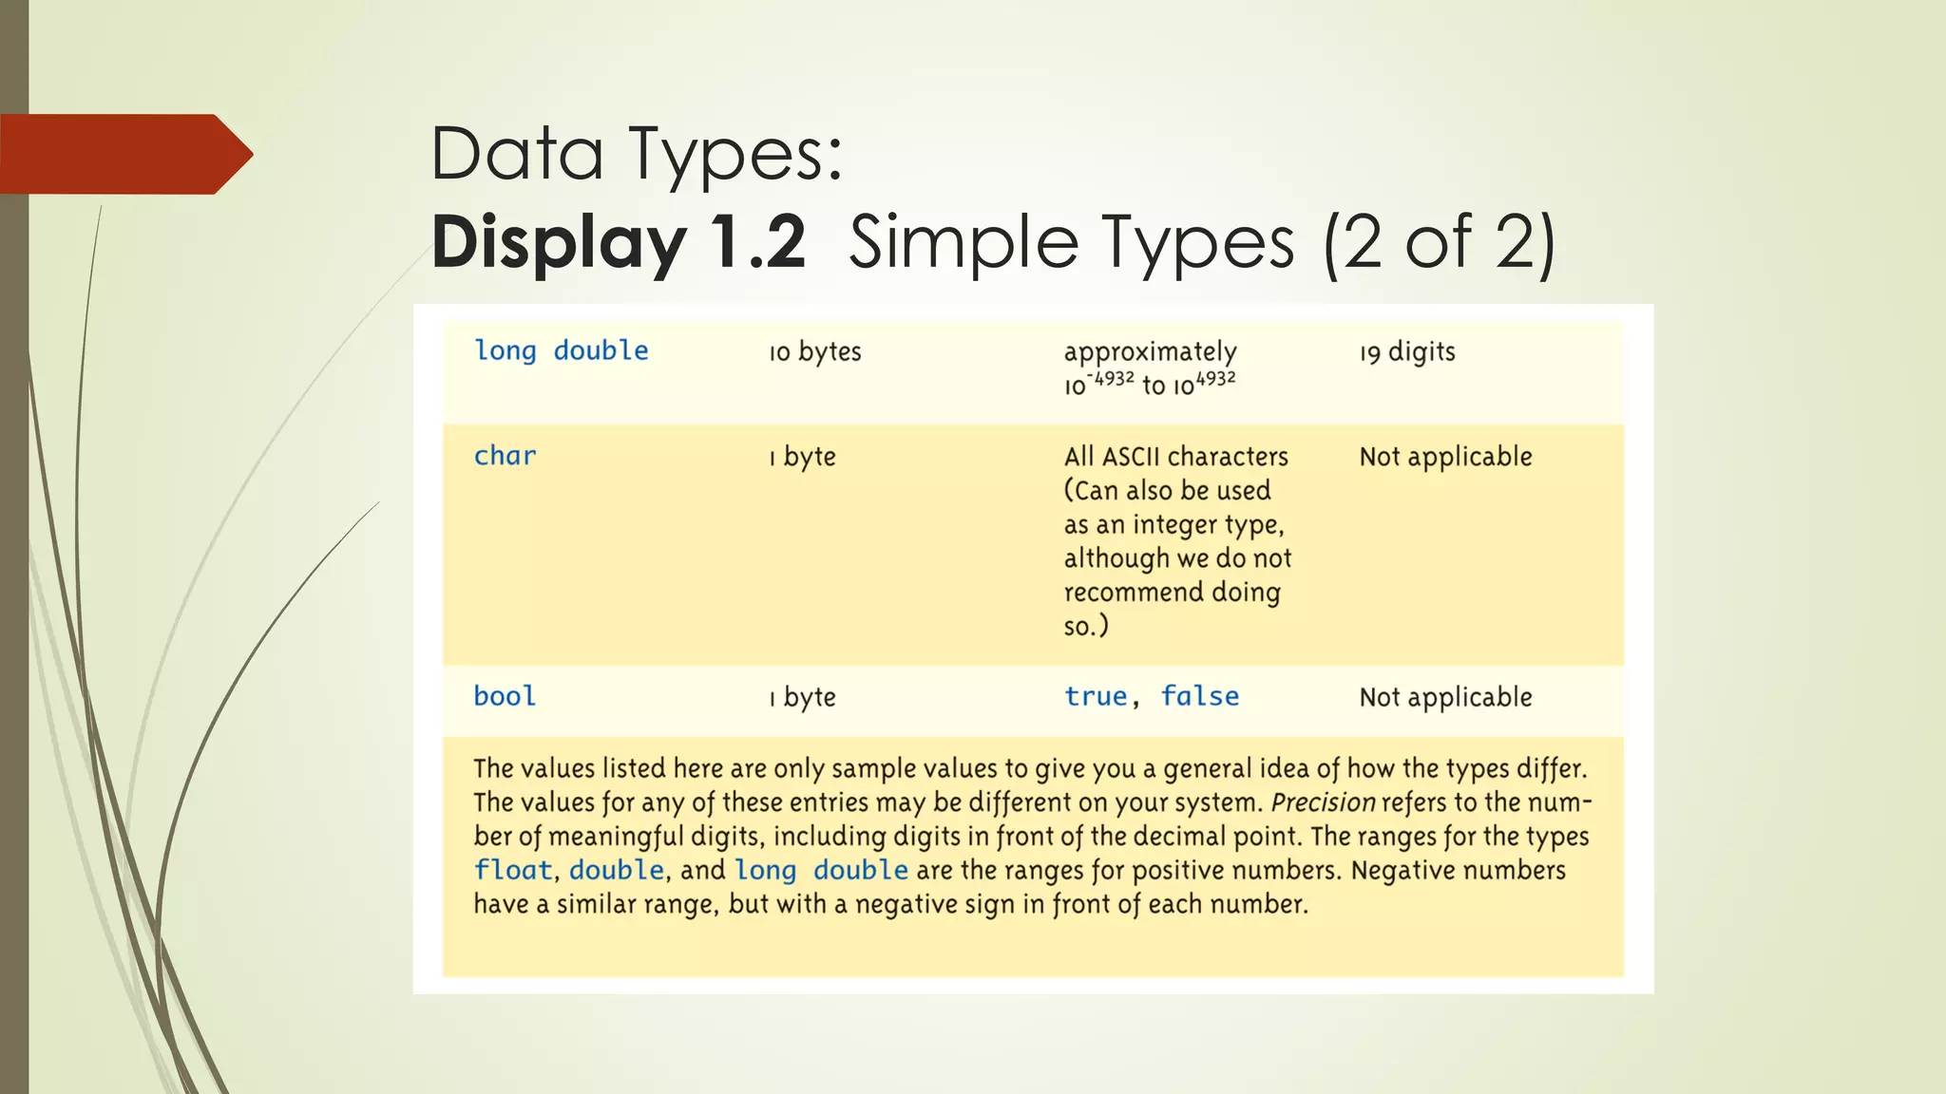Click the 'float' keyword in the footnote
The image size is (1946, 1094).
coord(513,870)
